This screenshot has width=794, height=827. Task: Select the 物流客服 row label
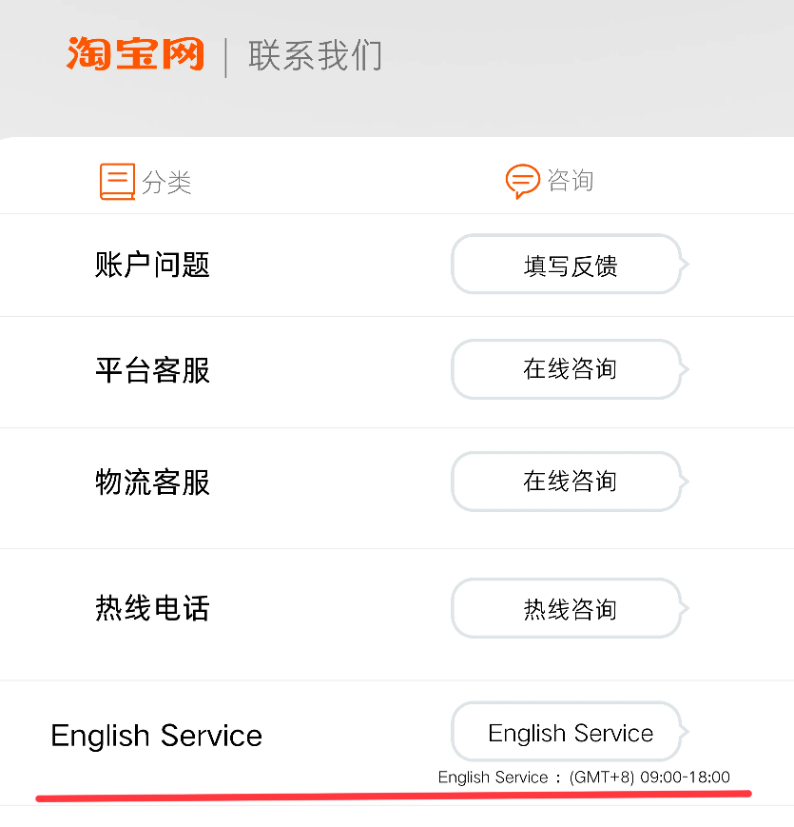[152, 482]
